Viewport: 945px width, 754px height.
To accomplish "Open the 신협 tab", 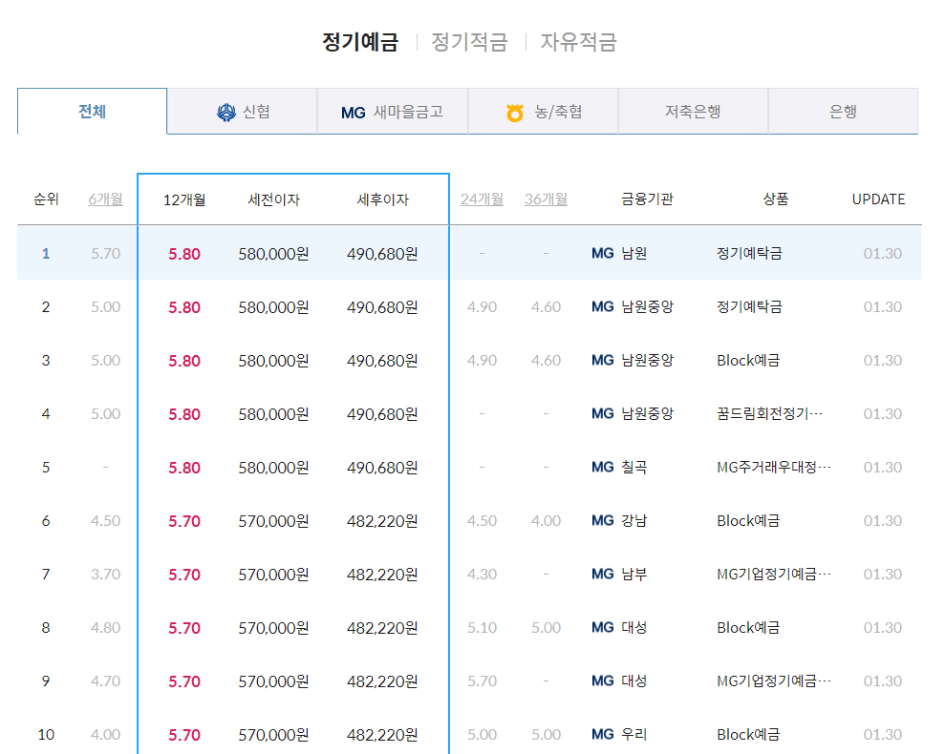I will click(243, 112).
